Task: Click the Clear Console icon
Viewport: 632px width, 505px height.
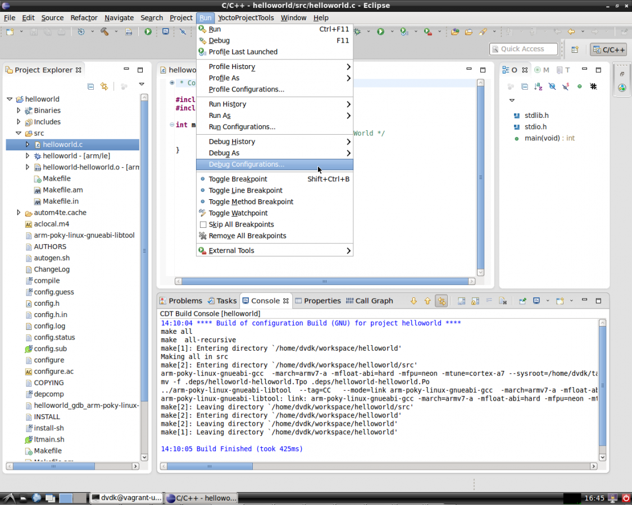Action: 503,301
